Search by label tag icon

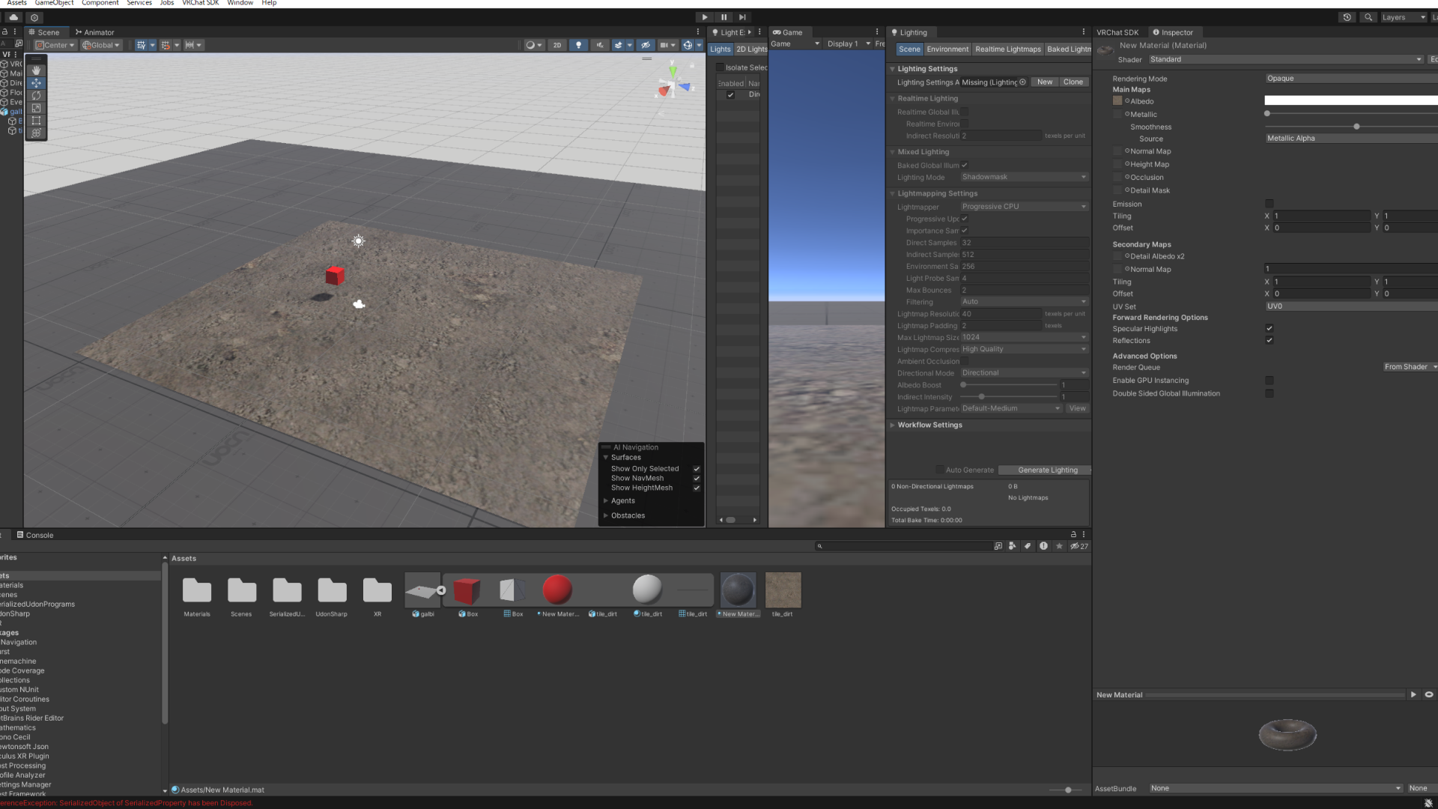click(x=1028, y=546)
